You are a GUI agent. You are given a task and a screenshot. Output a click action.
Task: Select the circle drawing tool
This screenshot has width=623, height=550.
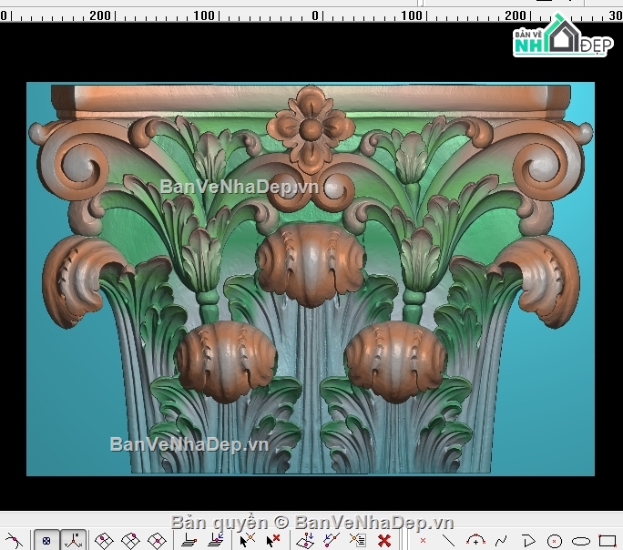coord(555,541)
